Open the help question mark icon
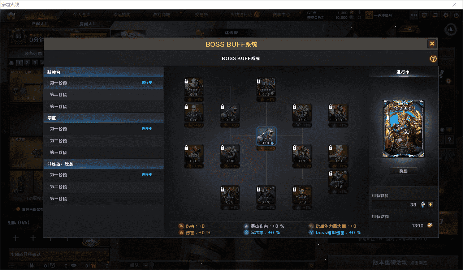This screenshot has height=270, width=463. point(433,59)
